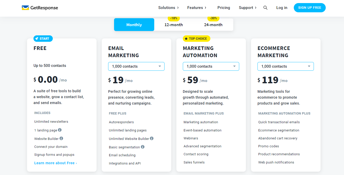
Task: Open Features menu
Action: coord(197,8)
